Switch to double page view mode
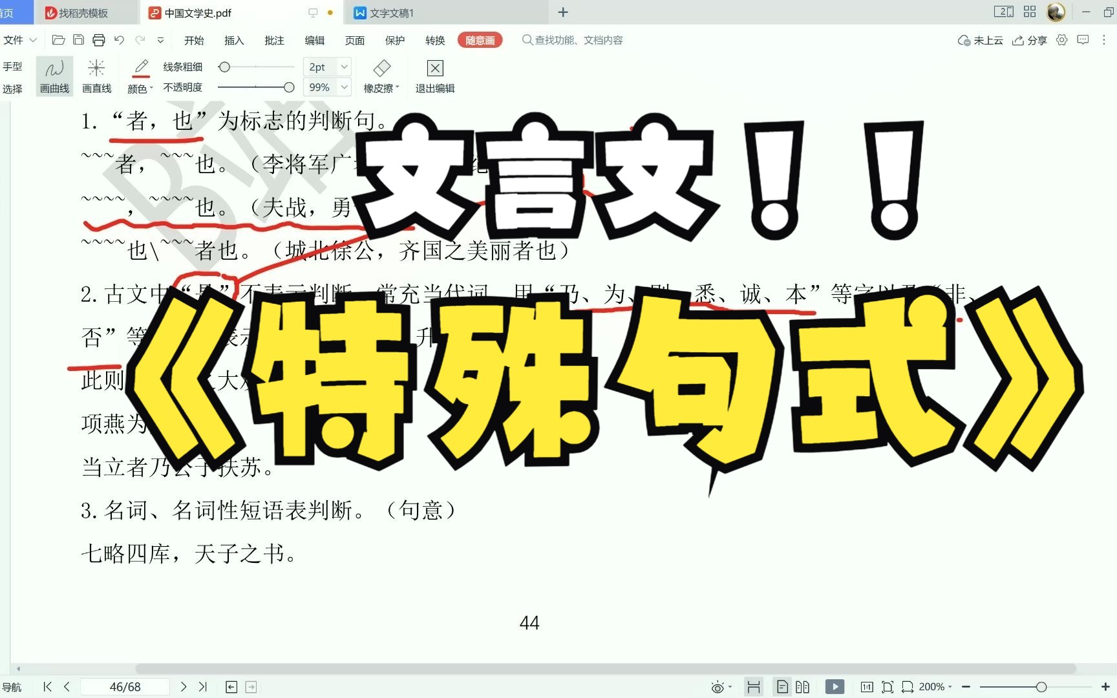The image size is (1117, 698). coord(803,686)
